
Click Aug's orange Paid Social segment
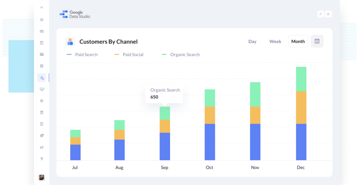[x=120, y=135]
